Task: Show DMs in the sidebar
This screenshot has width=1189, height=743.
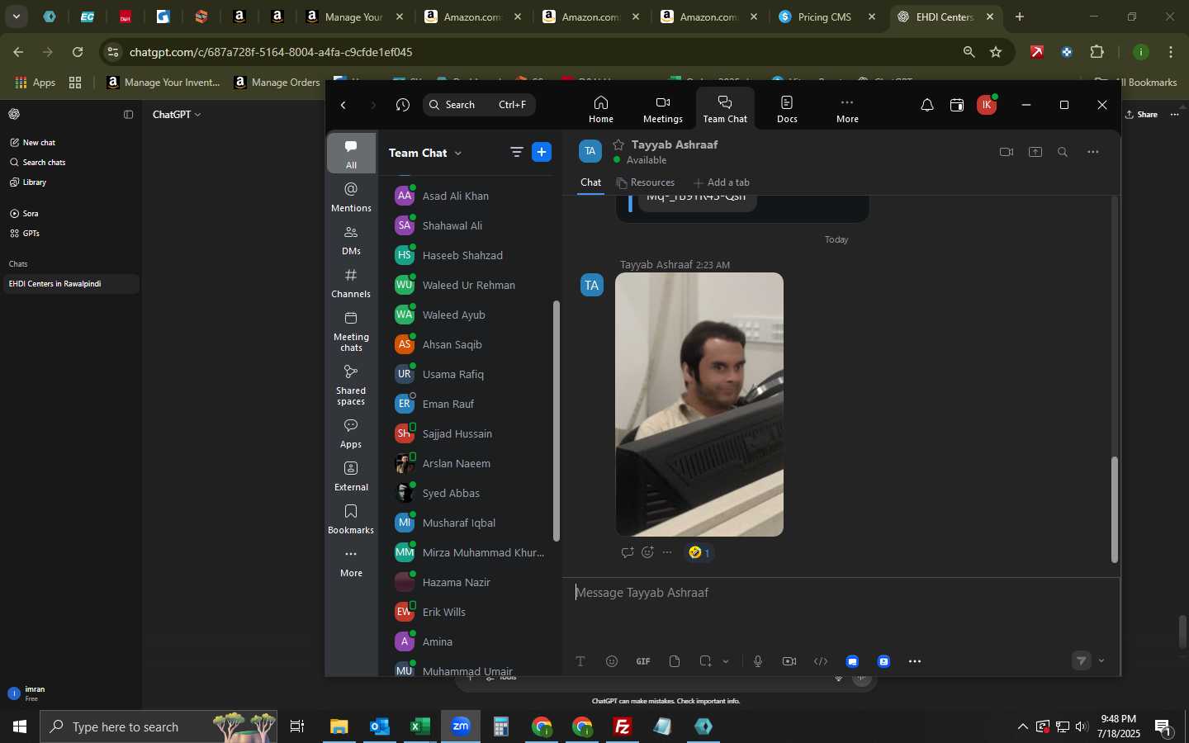Action: coord(351,240)
